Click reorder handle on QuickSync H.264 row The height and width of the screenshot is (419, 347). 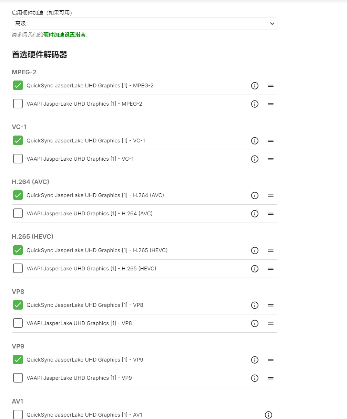271,195
